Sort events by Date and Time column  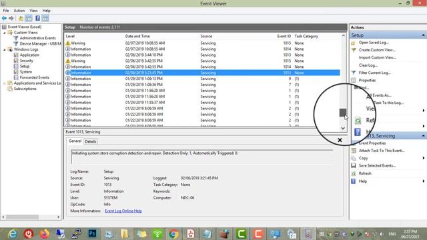pyautogui.click(x=137, y=36)
